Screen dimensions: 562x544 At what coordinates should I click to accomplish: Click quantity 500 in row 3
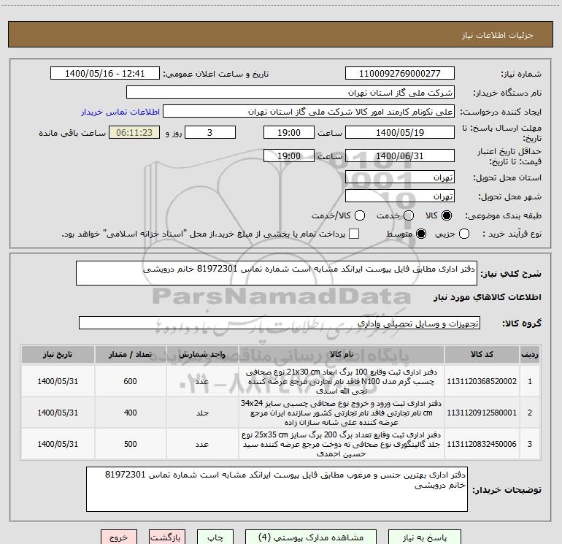click(130, 444)
